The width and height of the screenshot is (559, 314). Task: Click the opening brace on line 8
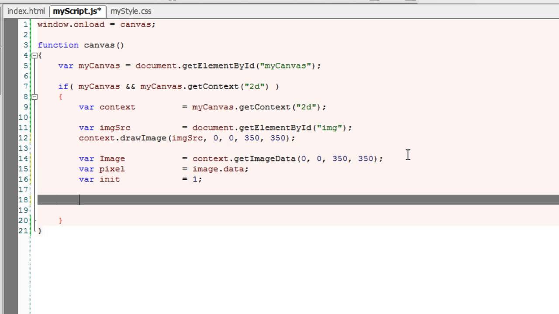[x=60, y=97]
